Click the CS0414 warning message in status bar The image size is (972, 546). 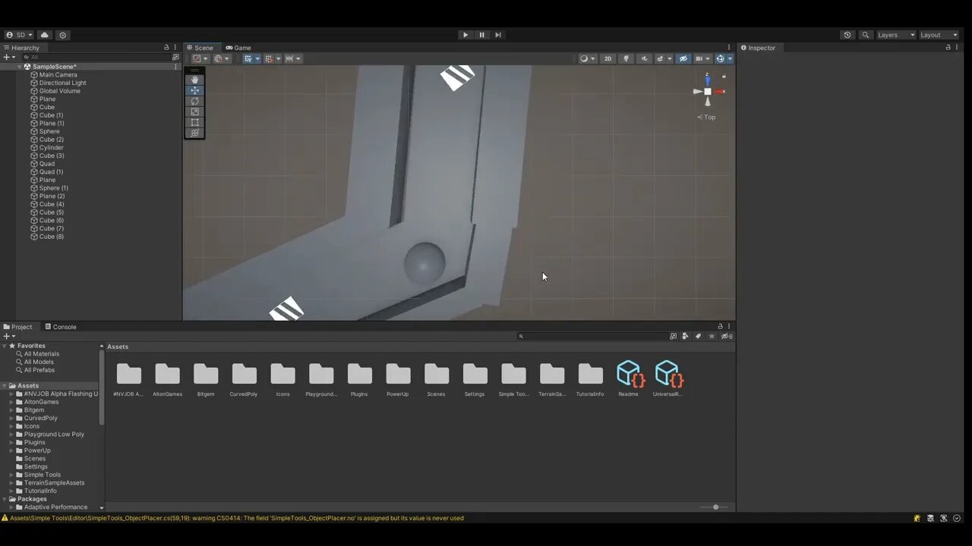tap(236, 518)
